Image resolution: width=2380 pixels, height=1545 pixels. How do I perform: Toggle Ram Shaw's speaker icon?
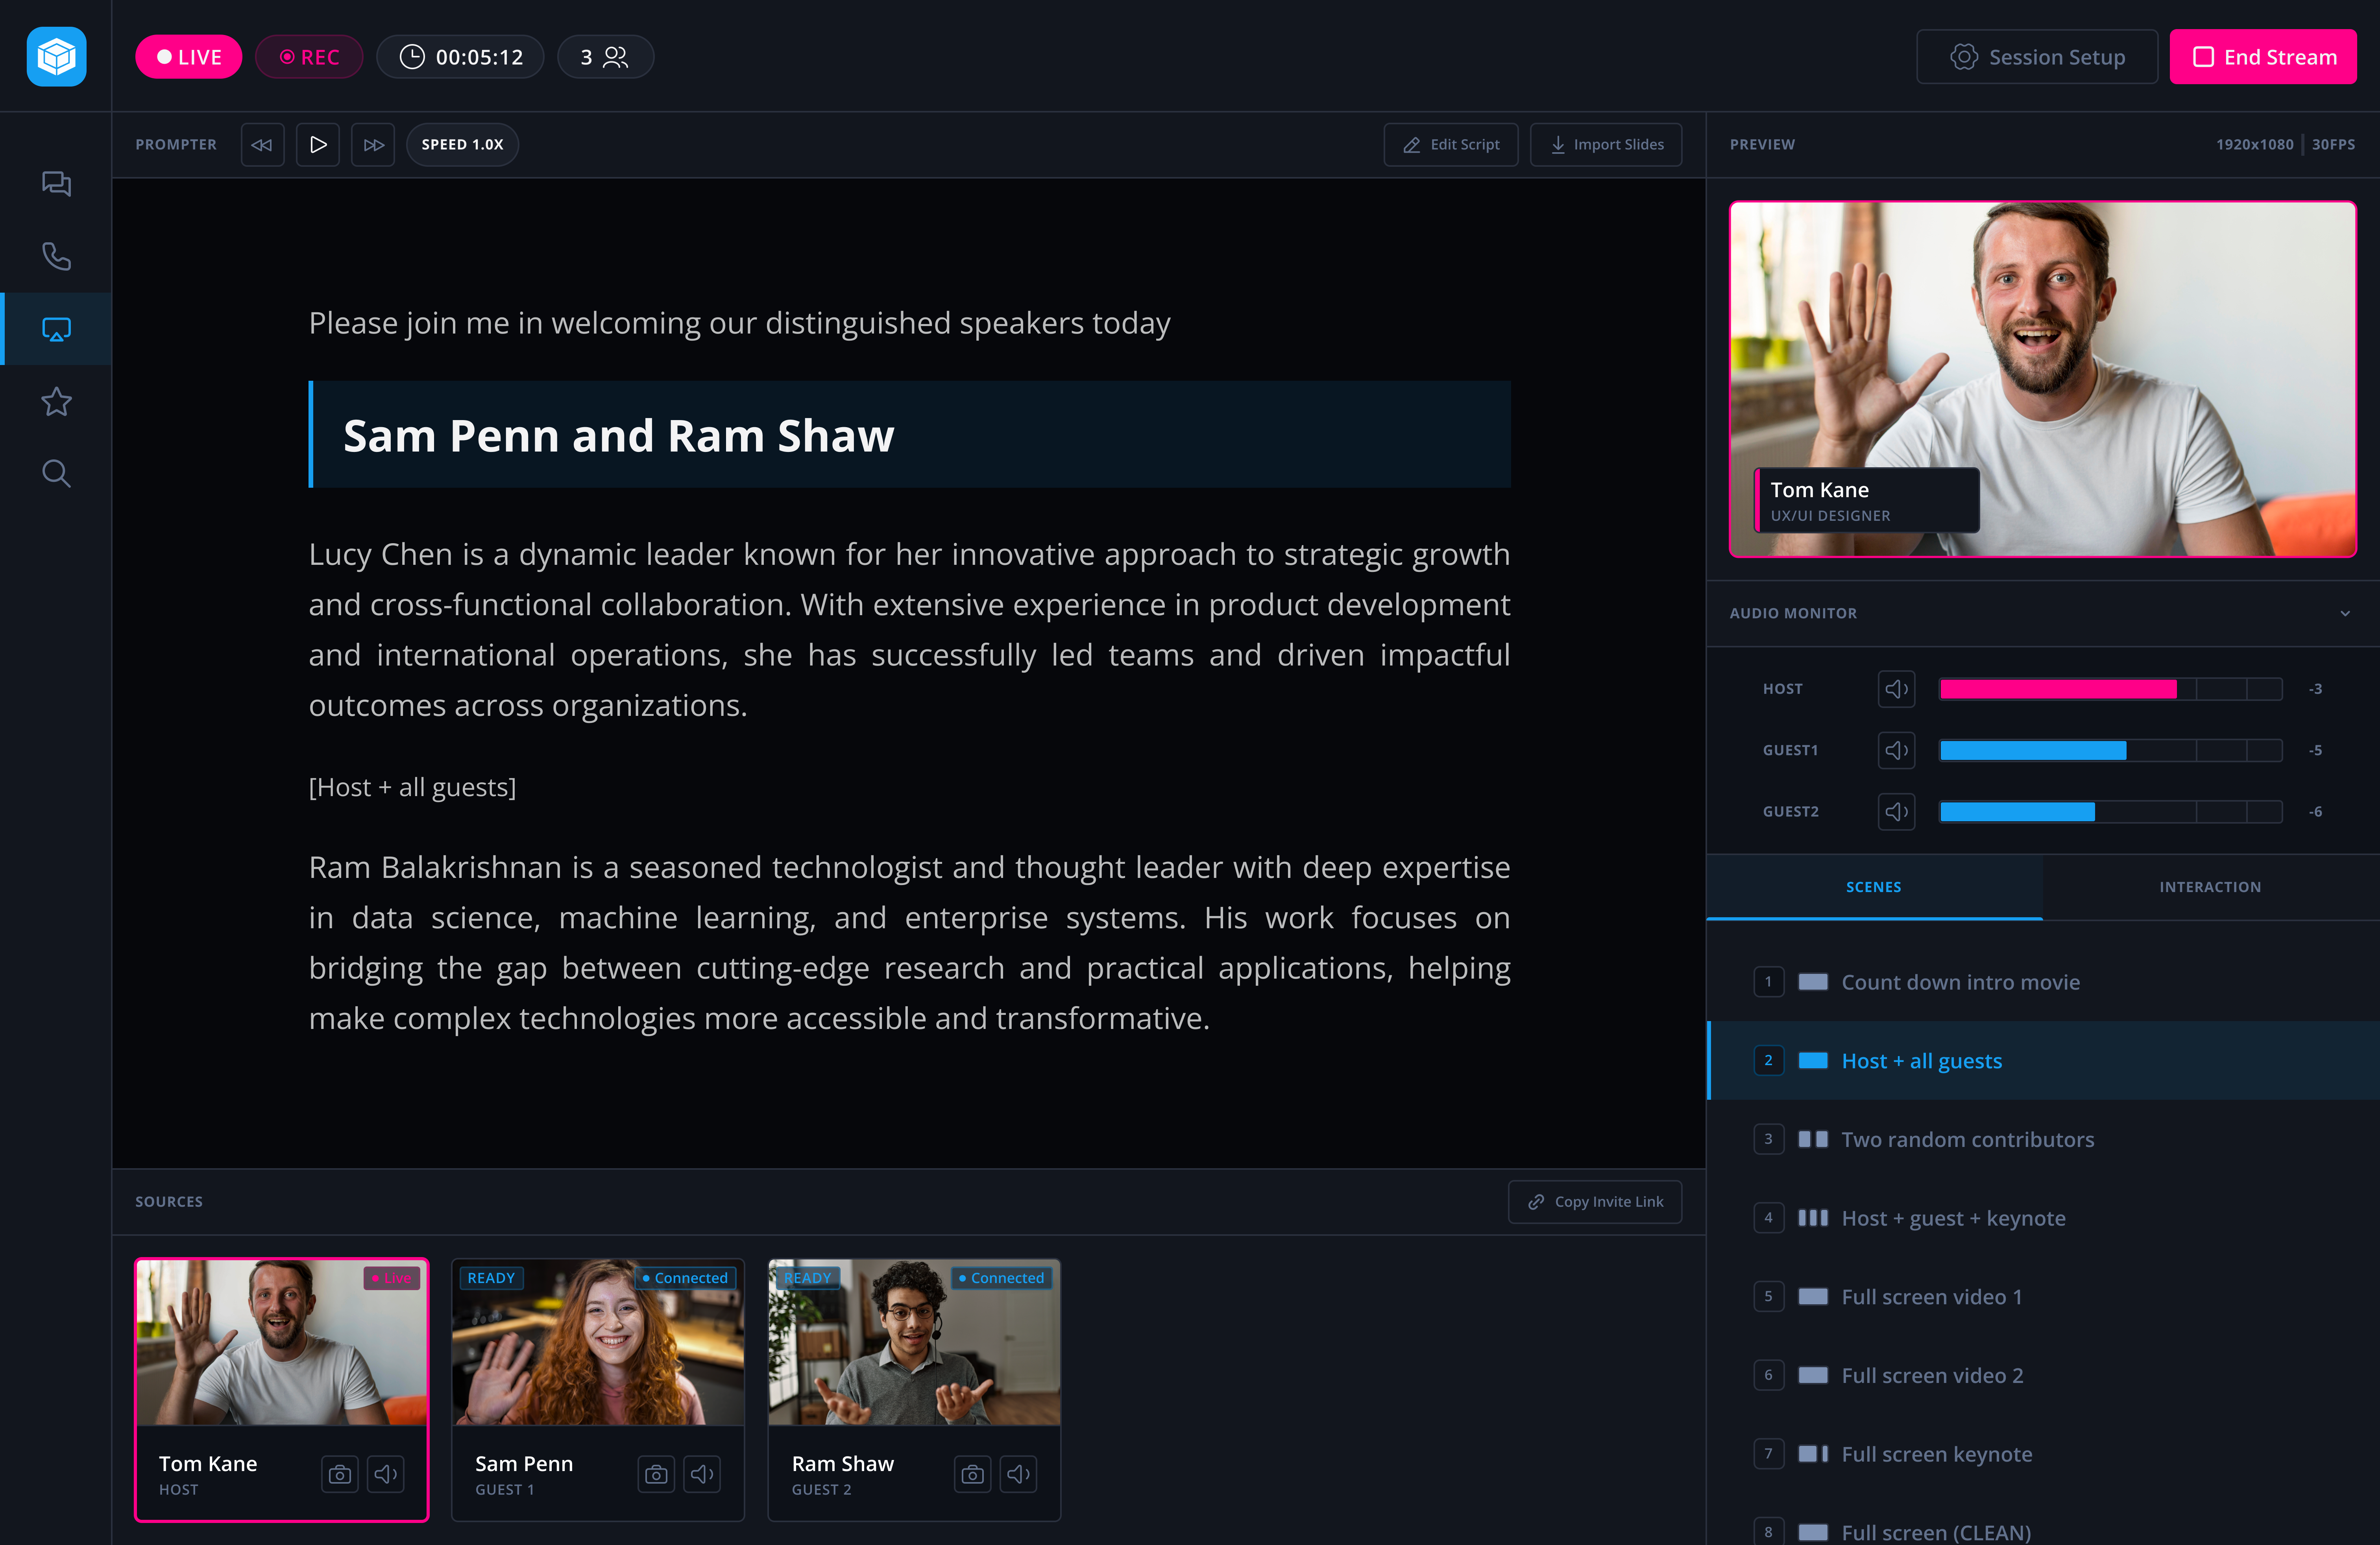coord(1018,1474)
